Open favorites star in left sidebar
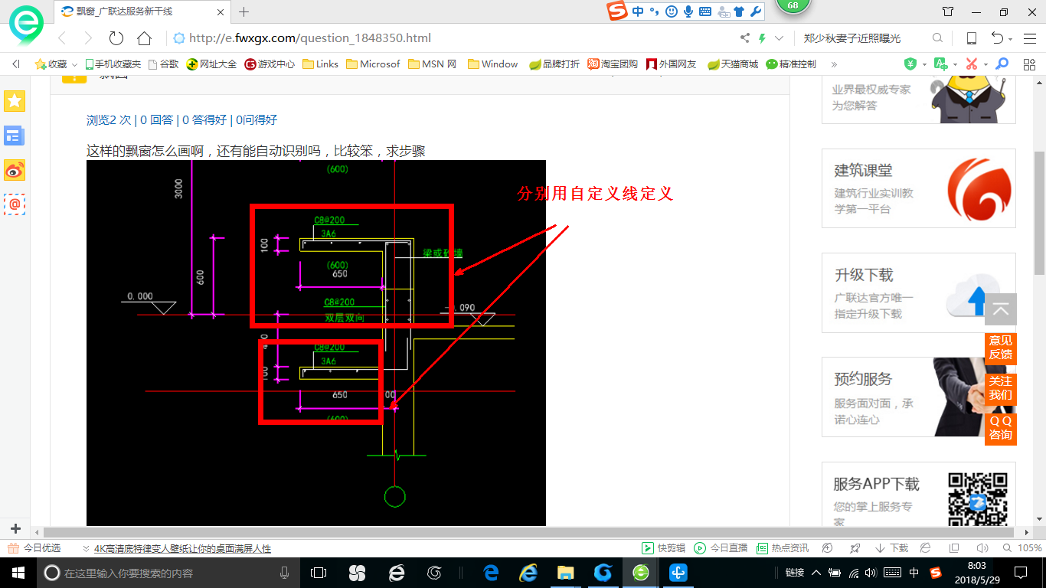The height and width of the screenshot is (588, 1046). pos(15,100)
